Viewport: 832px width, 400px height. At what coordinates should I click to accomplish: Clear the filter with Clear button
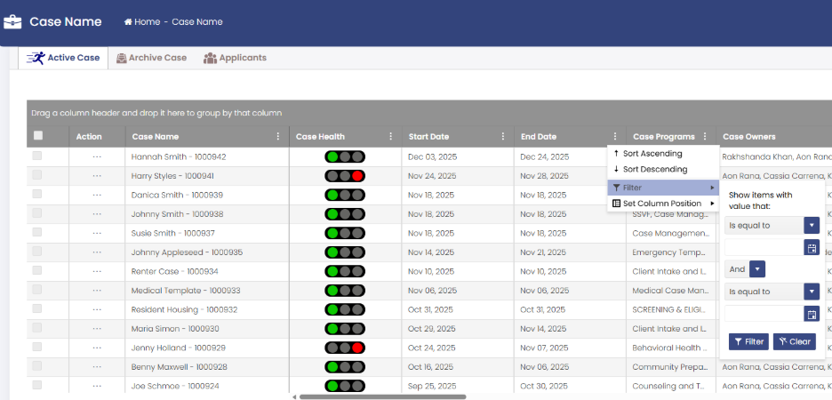[795, 341]
